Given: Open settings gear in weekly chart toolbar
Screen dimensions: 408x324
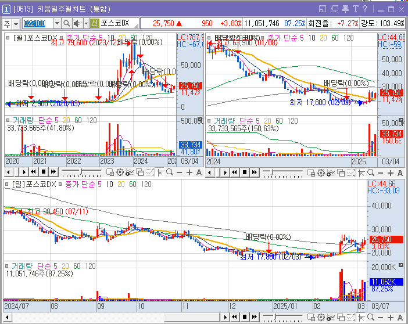Looking at the screenshot, I should (321, 172).
